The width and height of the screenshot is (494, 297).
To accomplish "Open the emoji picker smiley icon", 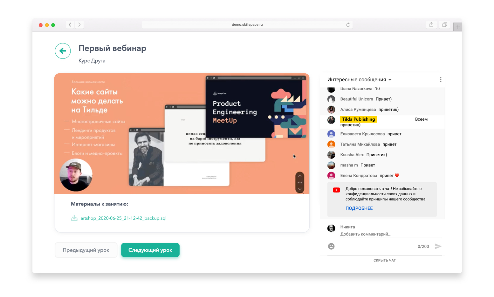I will click(x=331, y=246).
